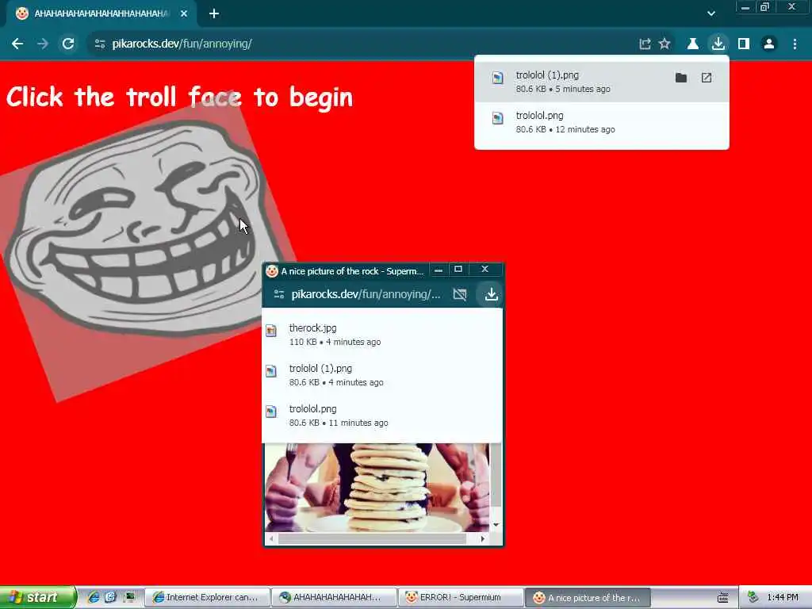Click the camera blocked icon in popup
Screen dimensions: 812x609
point(460,295)
